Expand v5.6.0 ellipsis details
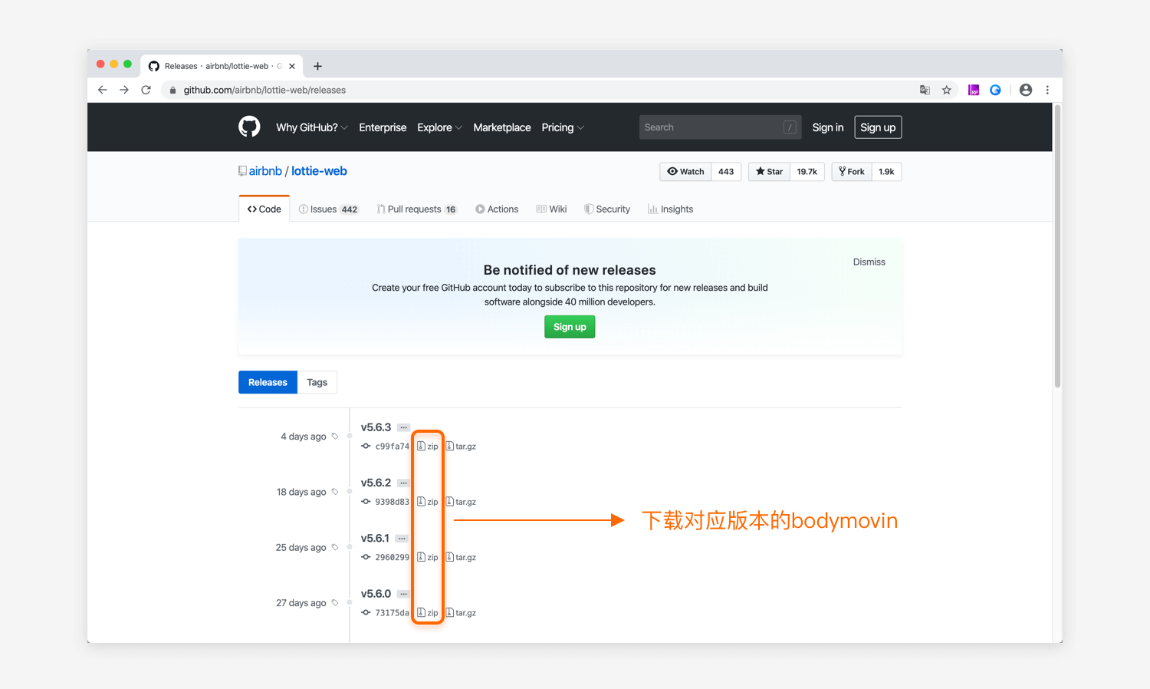Screen dimensions: 1150x689 coord(403,594)
